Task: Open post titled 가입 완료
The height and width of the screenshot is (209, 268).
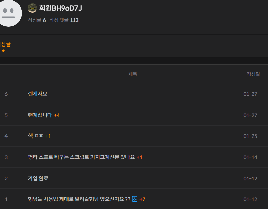Action: click(x=38, y=178)
